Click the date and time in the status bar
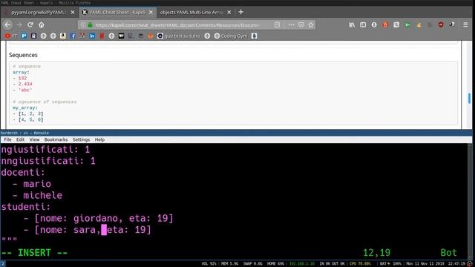The image size is (475, 267). pyautogui.click(x=436, y=264)
